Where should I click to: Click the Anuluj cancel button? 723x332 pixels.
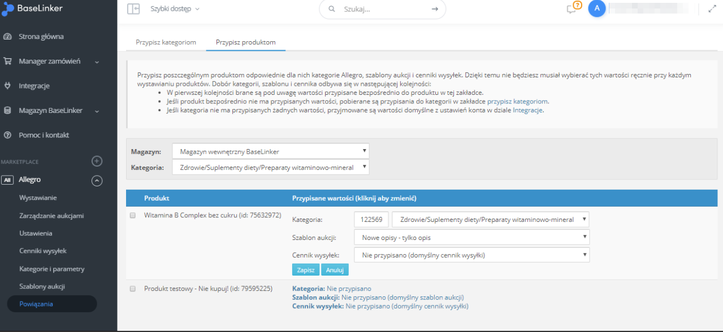(335, 270)
